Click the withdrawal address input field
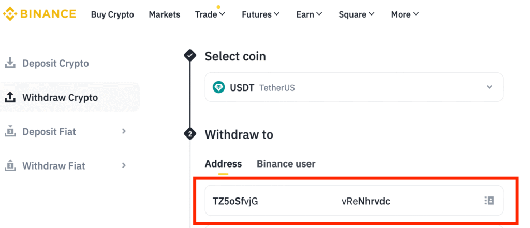The image size is (530, 228). coord(342,201)
